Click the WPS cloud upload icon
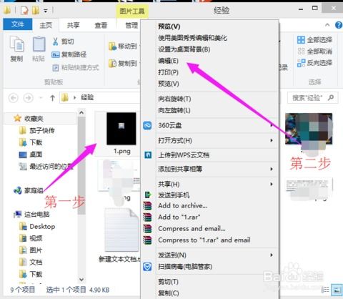The height and width of the screenshot is (299, 343). pos(148,155)
